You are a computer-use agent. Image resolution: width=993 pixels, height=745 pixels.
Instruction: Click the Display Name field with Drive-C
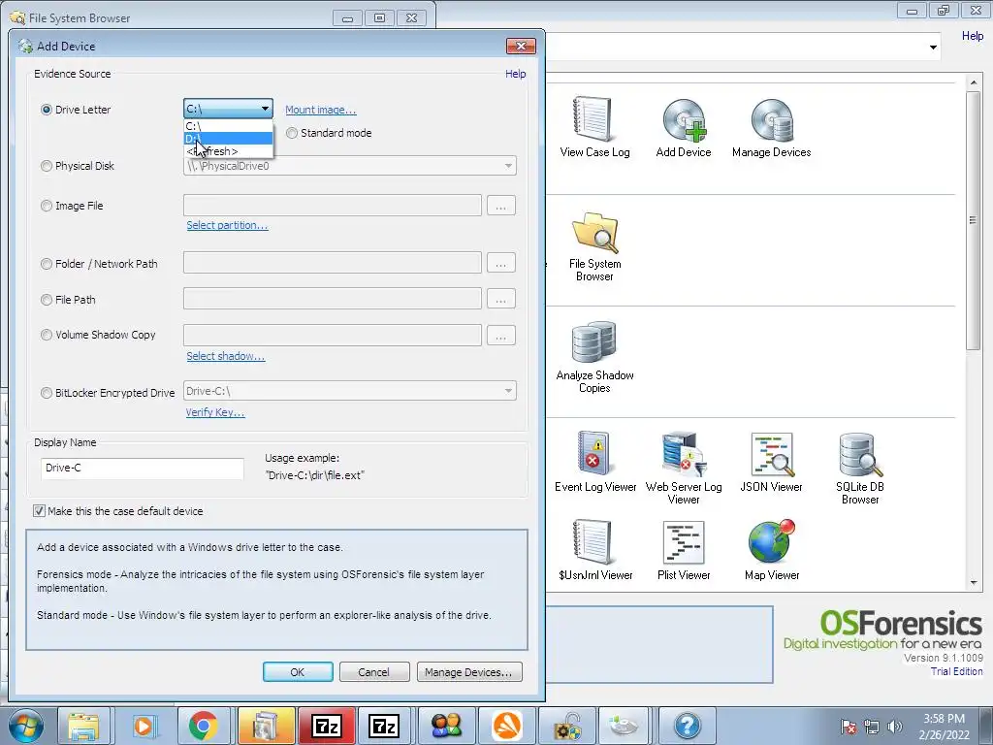[x=143, y=469]
